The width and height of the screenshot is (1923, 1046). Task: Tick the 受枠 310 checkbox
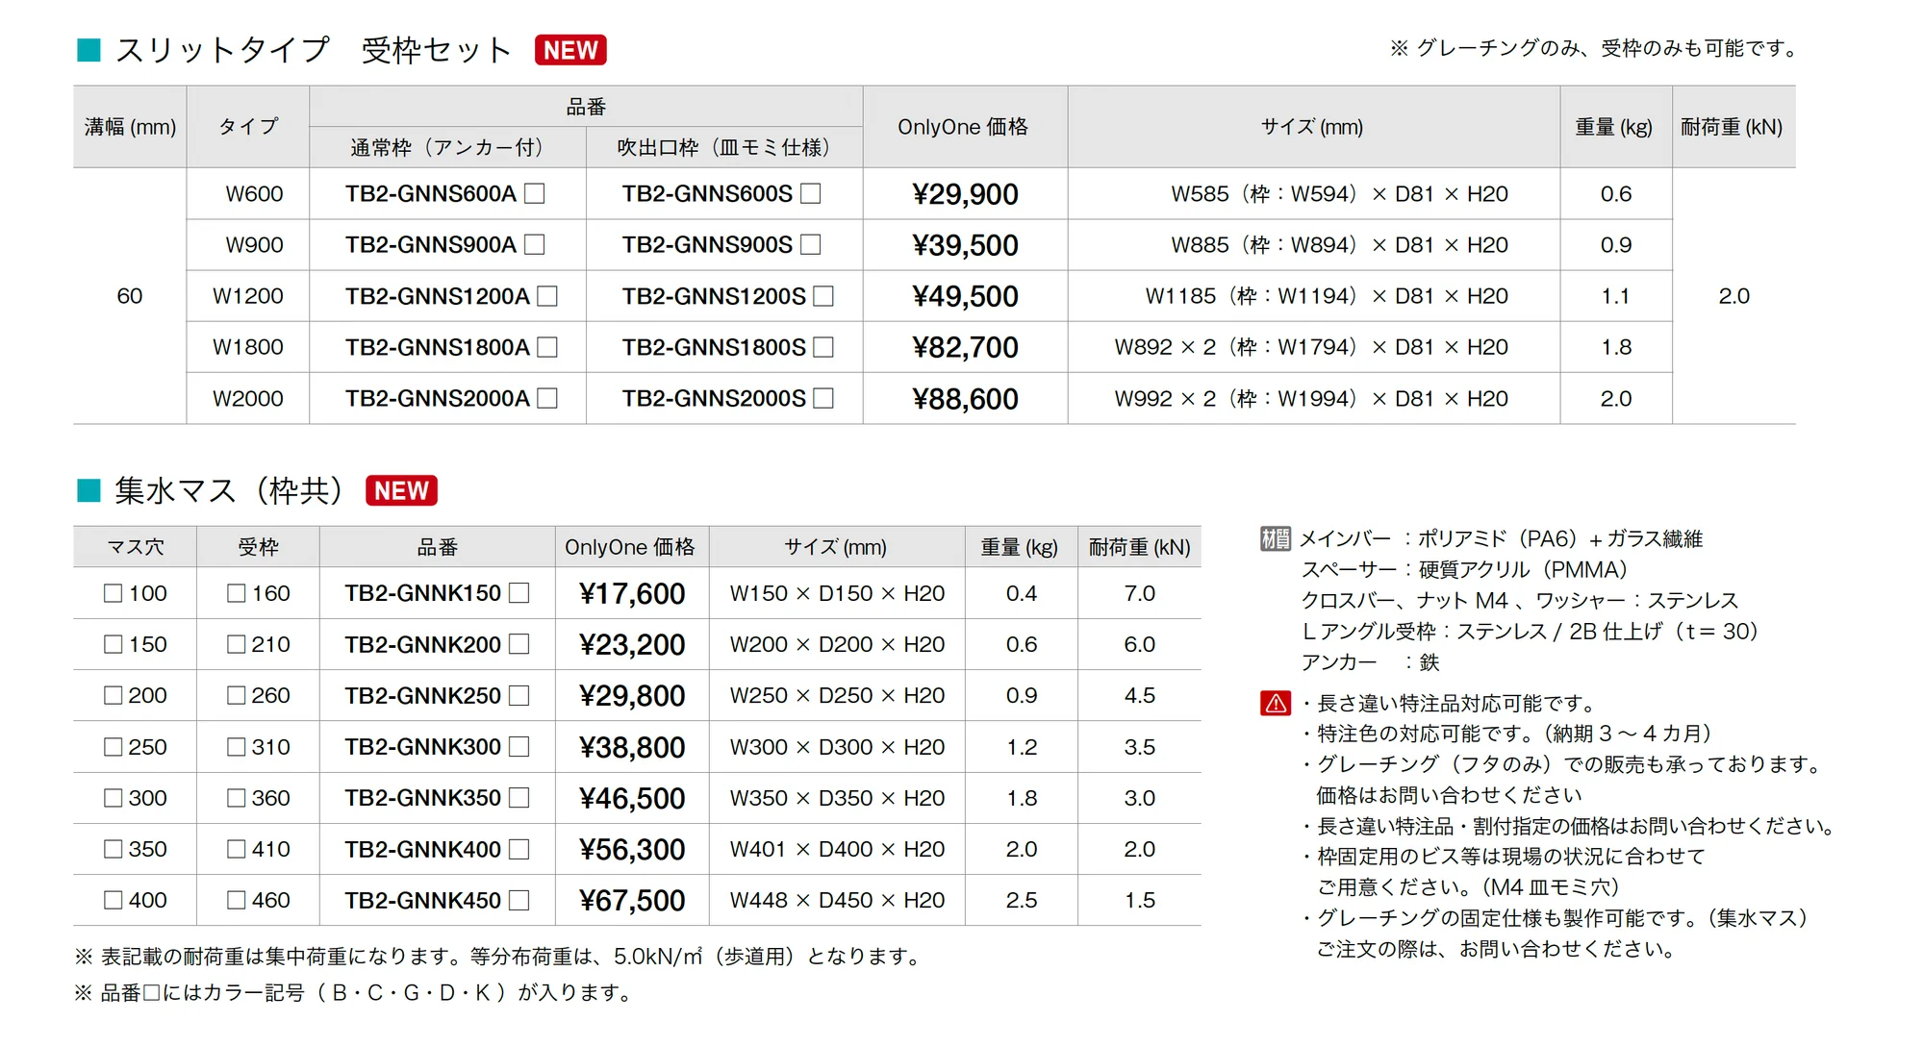pyautogui.click(x=237, y=746)
